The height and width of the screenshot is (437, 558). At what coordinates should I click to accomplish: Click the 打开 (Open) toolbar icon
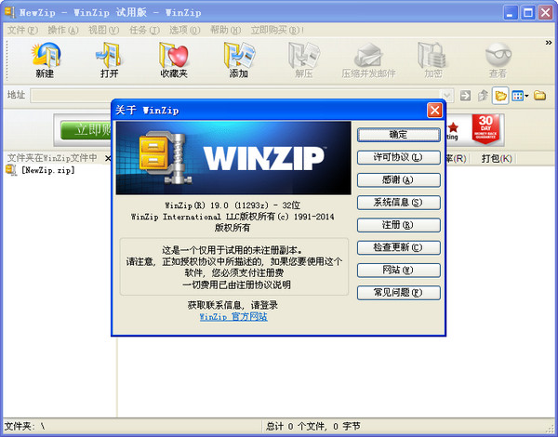109,60
